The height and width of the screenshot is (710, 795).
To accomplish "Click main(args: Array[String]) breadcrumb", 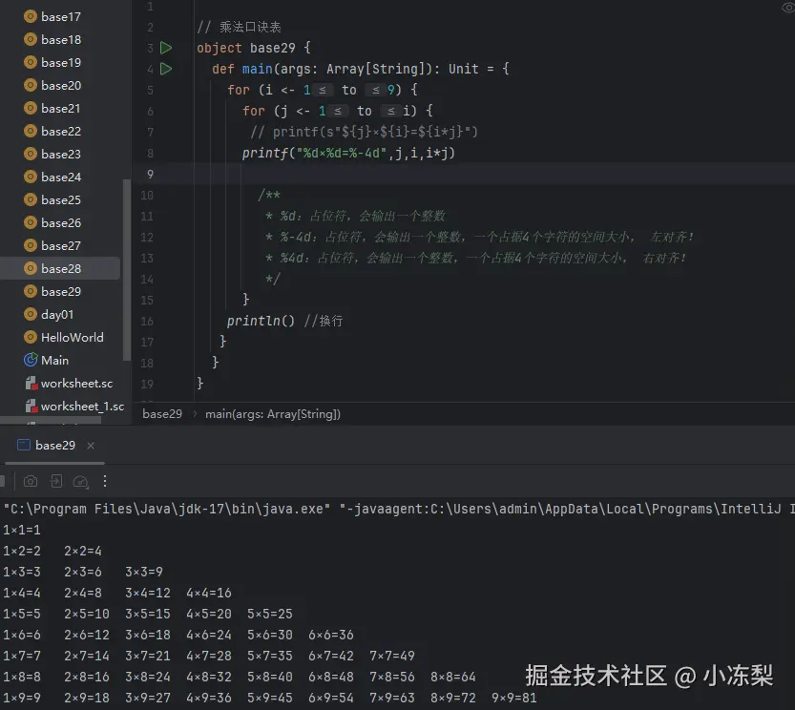I will click(x=273, y=414).
